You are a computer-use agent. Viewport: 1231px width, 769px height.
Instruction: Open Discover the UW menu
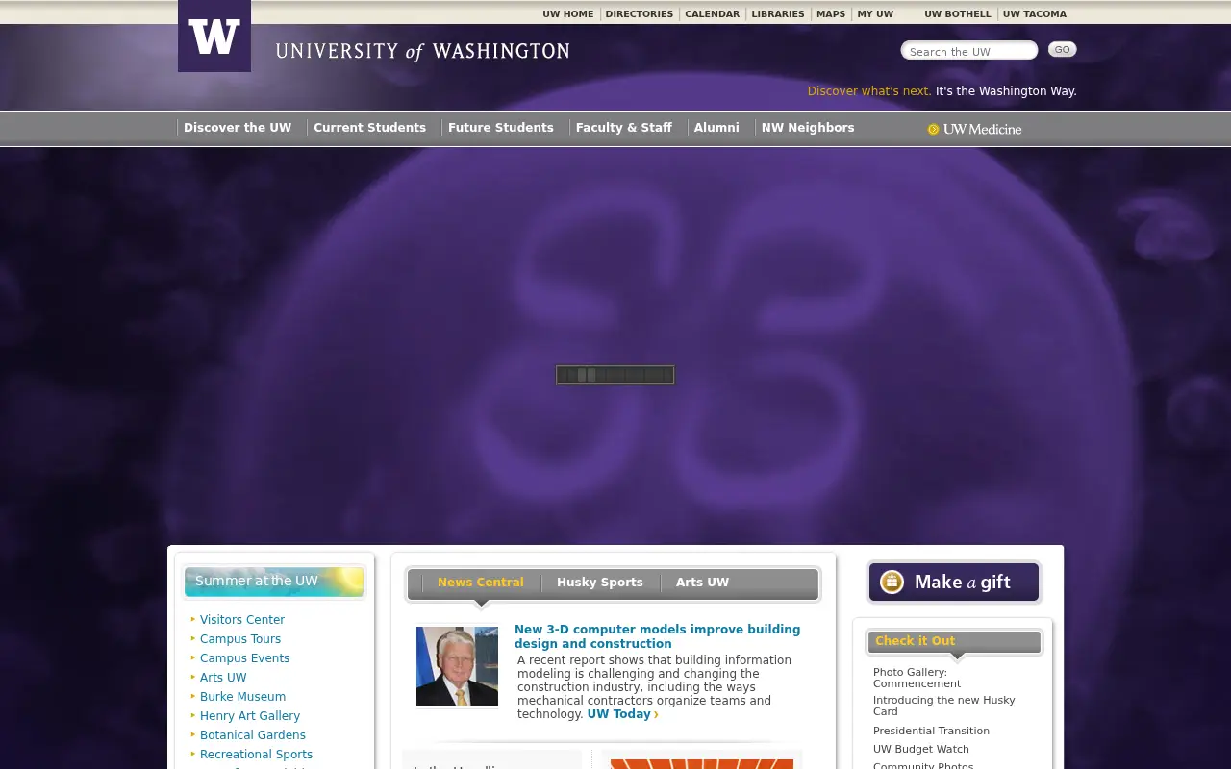(238, 128)
